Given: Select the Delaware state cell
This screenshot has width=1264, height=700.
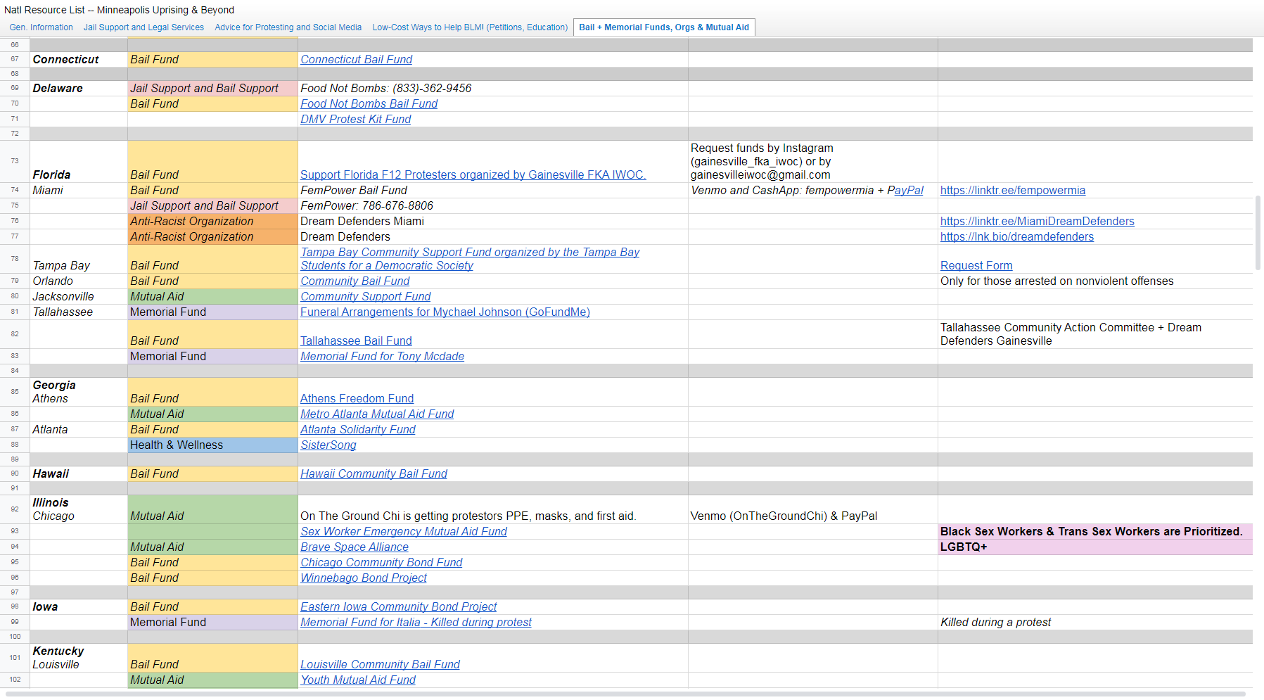Looking at the screenshot, I should 79,89.
